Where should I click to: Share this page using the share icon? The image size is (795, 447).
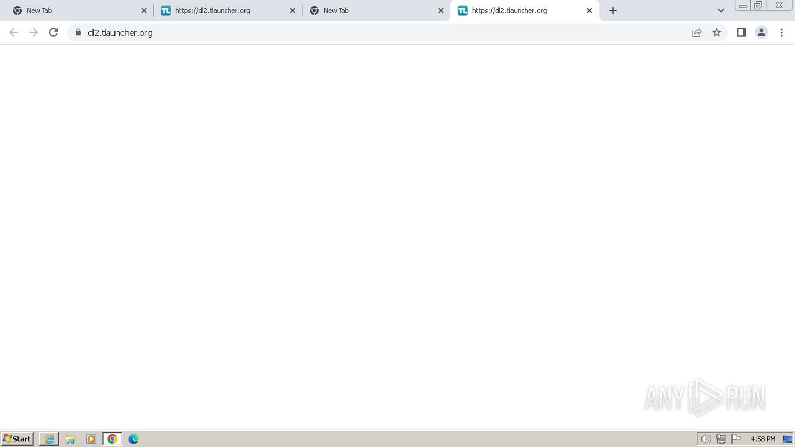coord(697,32)
